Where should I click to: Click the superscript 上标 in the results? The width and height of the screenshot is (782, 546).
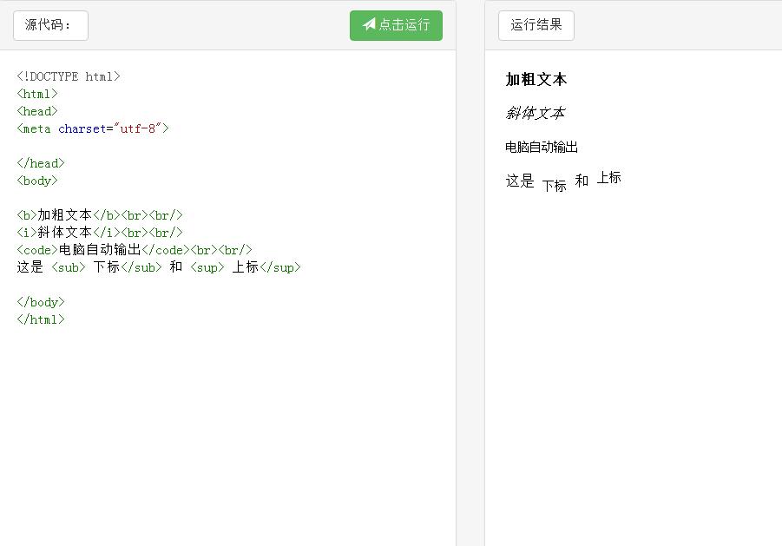coord(609,177)
